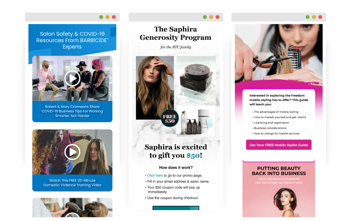Click the Saphira jar product photo
Viewport: 351px width, 221px height.
[x=196, y=79]
